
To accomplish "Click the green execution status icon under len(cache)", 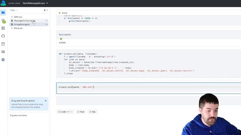I will 61,39.
